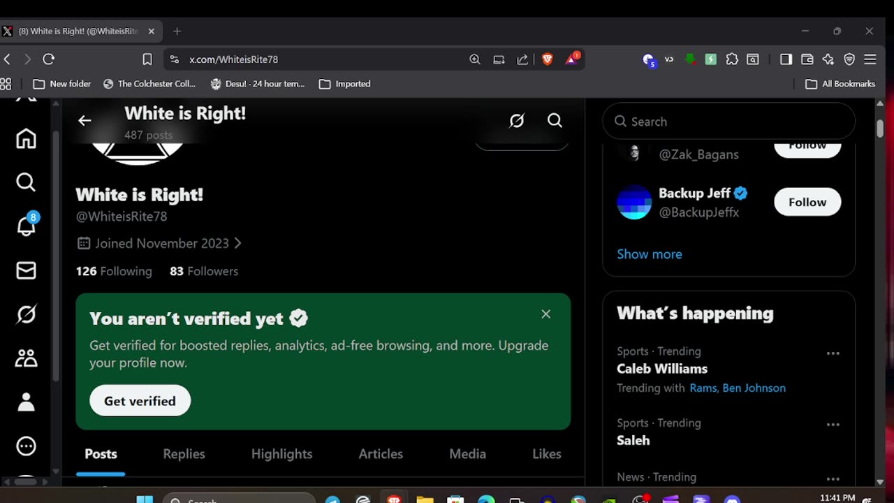
Task: Click the zoom magnifier in address bar
Action: (475, 59)
